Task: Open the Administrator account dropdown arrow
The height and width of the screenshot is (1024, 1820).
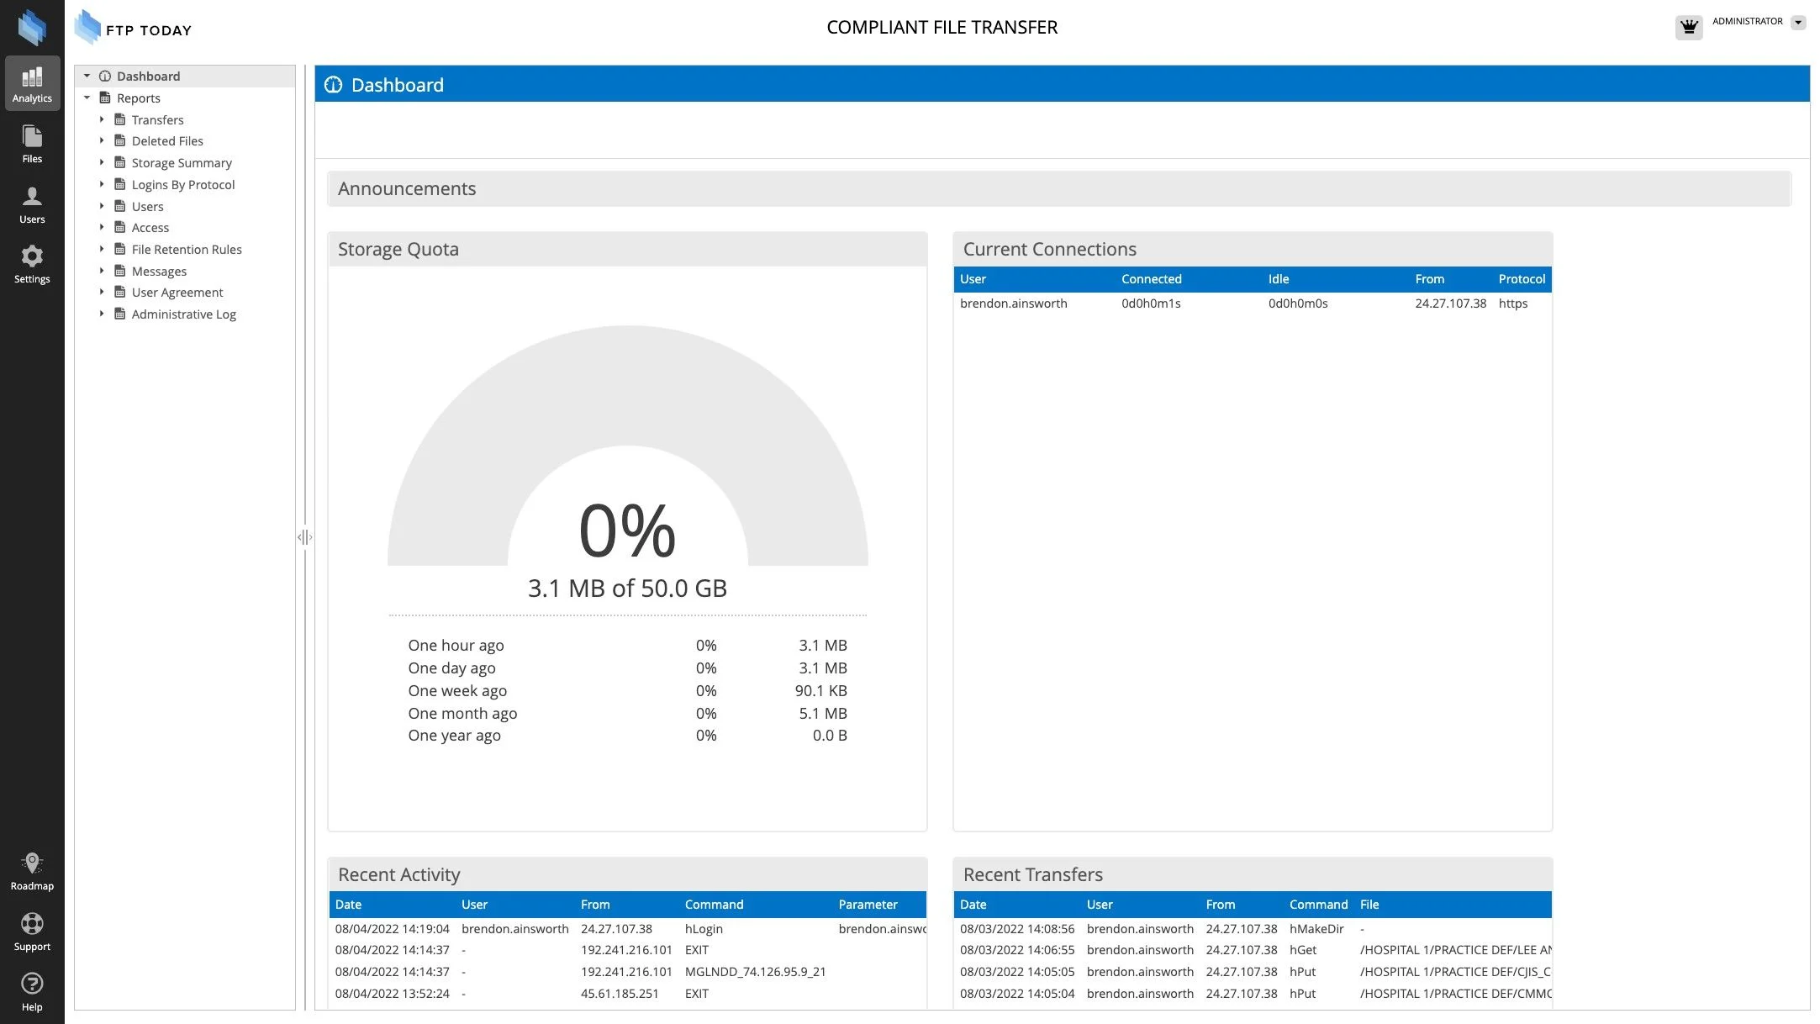Action: tap(1798, 23)
